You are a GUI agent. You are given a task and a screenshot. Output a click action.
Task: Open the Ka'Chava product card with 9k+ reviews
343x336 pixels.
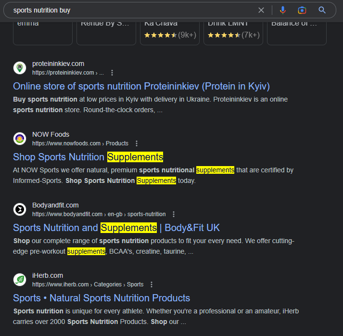170,33
